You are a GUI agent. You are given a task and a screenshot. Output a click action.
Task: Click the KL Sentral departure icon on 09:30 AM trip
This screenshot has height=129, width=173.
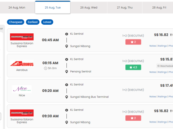click(67, 110)
